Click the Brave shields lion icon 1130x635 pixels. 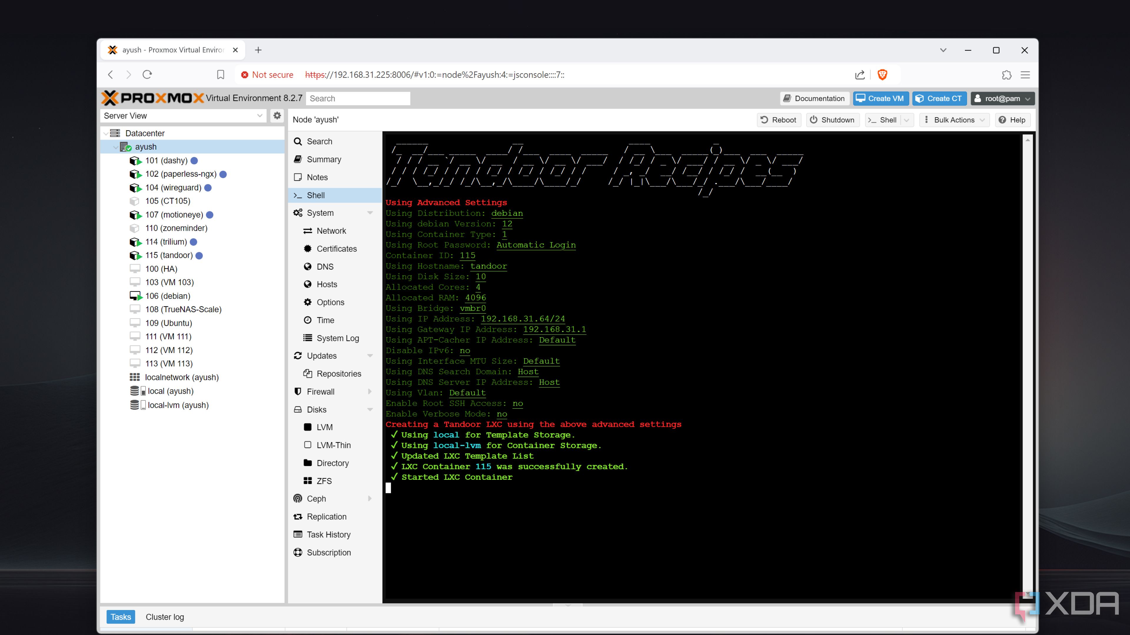click(882, 75)
